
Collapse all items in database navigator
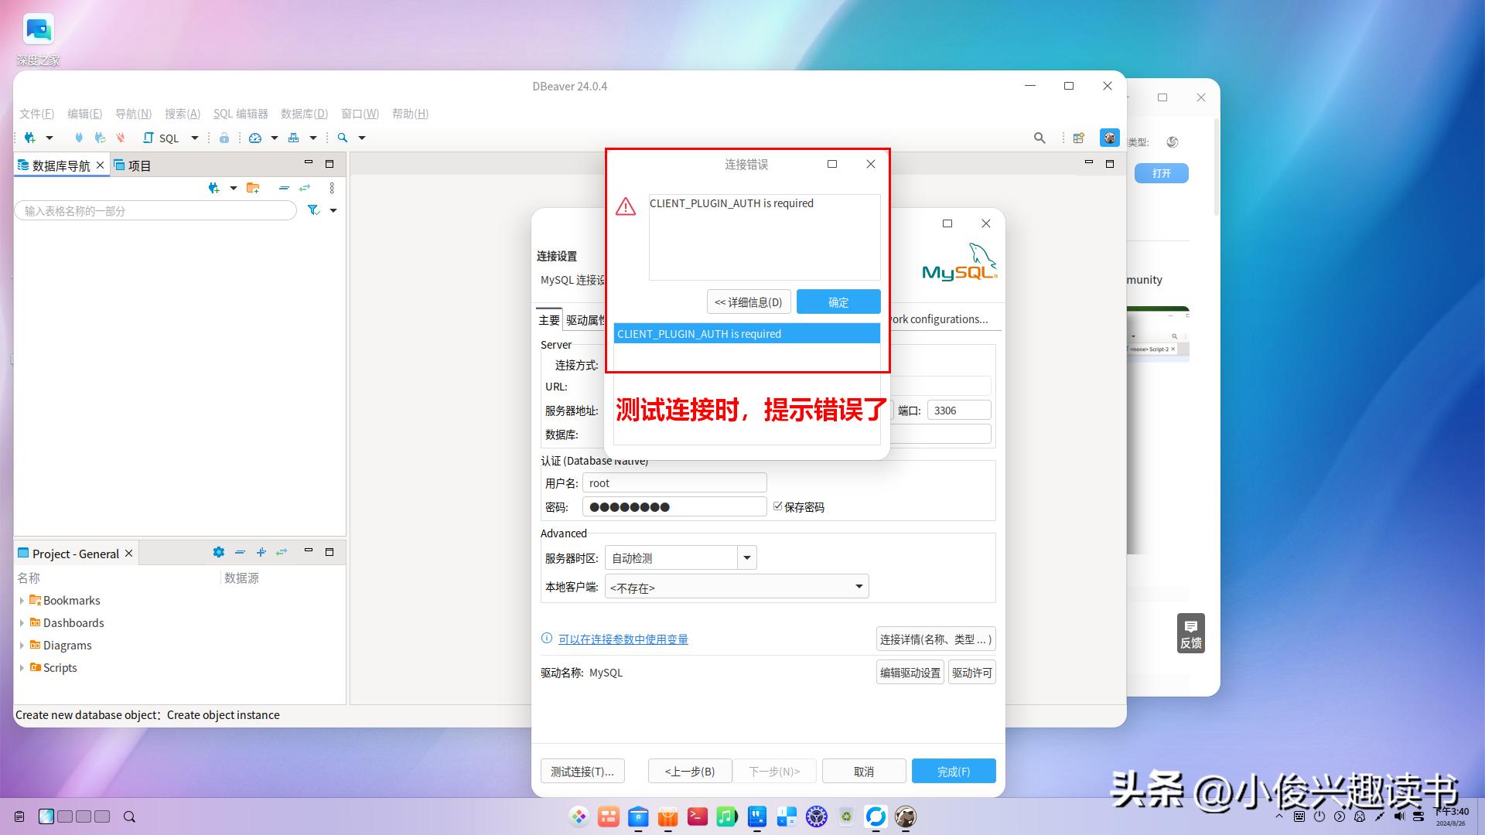[x=284, y=188]
